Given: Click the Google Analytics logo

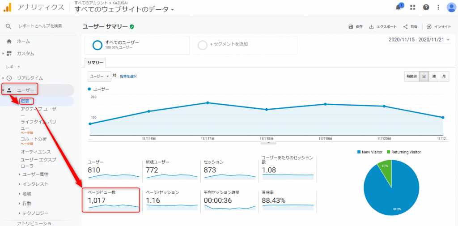Looking at the screenshot, I should point(8,7).
